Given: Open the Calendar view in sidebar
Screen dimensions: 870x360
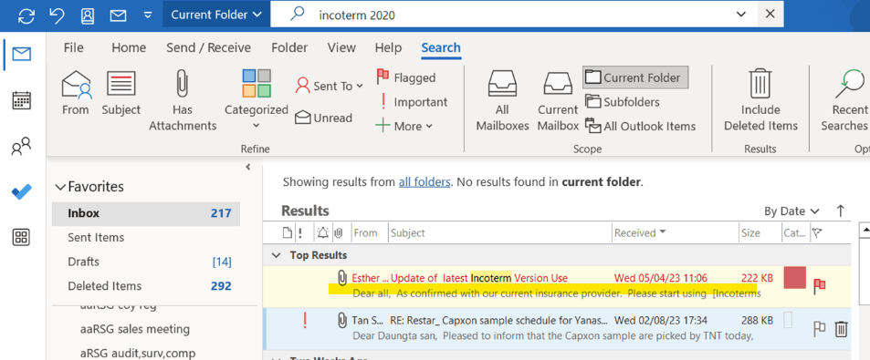Looking at the screenshot, I should (x=21, y=100).
